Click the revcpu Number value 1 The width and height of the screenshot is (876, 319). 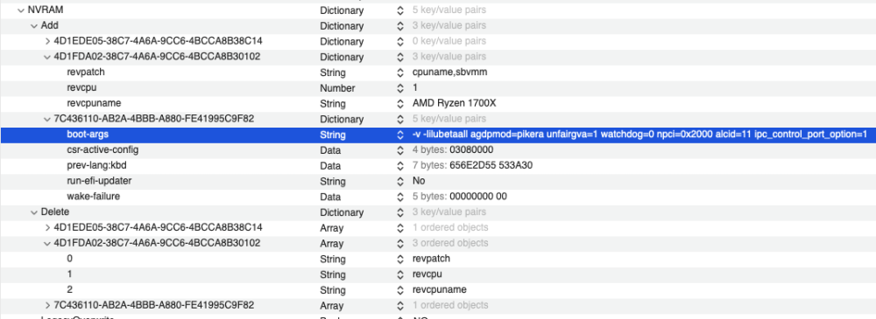click(415, 88)
